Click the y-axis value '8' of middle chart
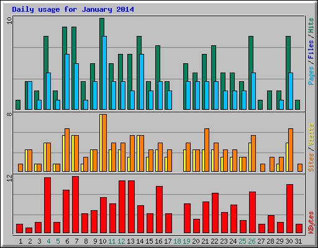This screenshot has width=318, height=248. 9,114
